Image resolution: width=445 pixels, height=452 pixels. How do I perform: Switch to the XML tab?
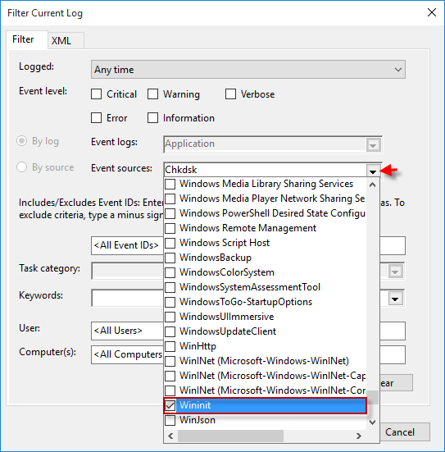[66, 40]
